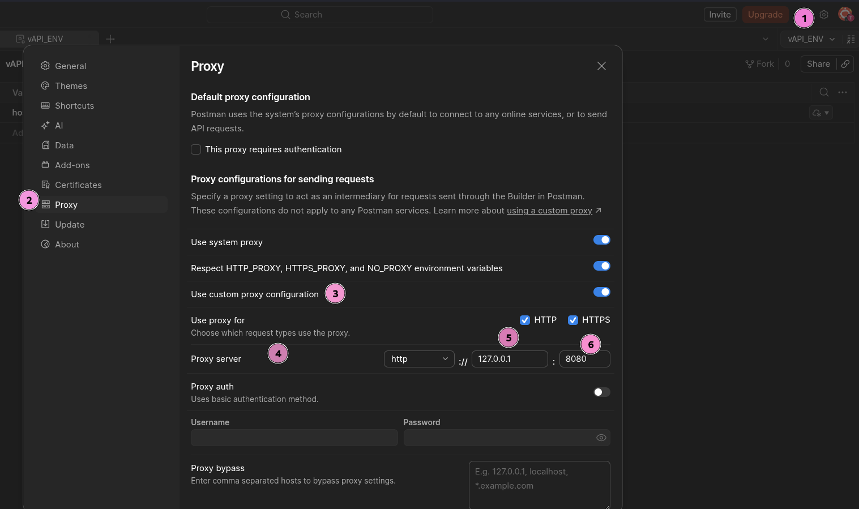Image resolution: width=859 pixels, height=509 pixels.
Task: Open the 'using a custom proxy' link
Action: 549,211
